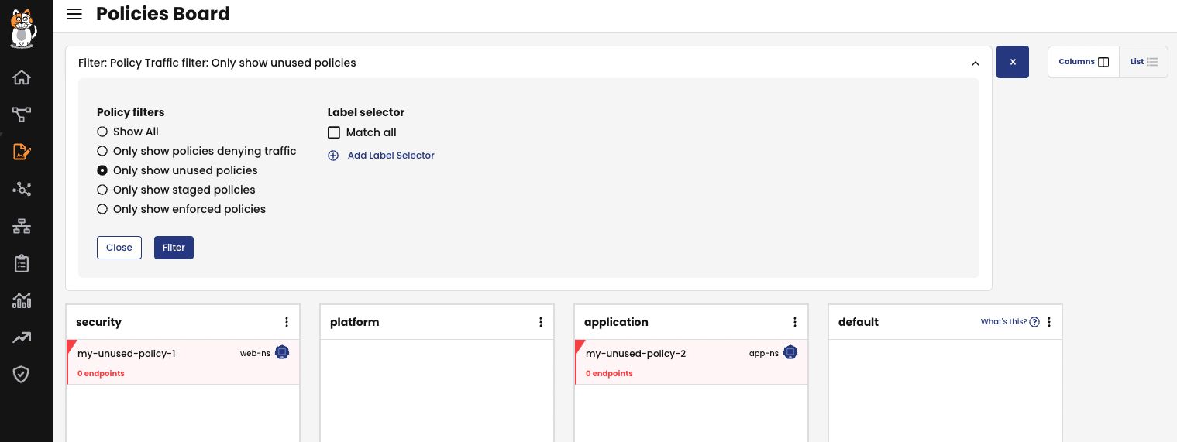Open the Compliance clipboard sidebar icon
Screen dimensions: 1177x442
(x=22, y=263)
